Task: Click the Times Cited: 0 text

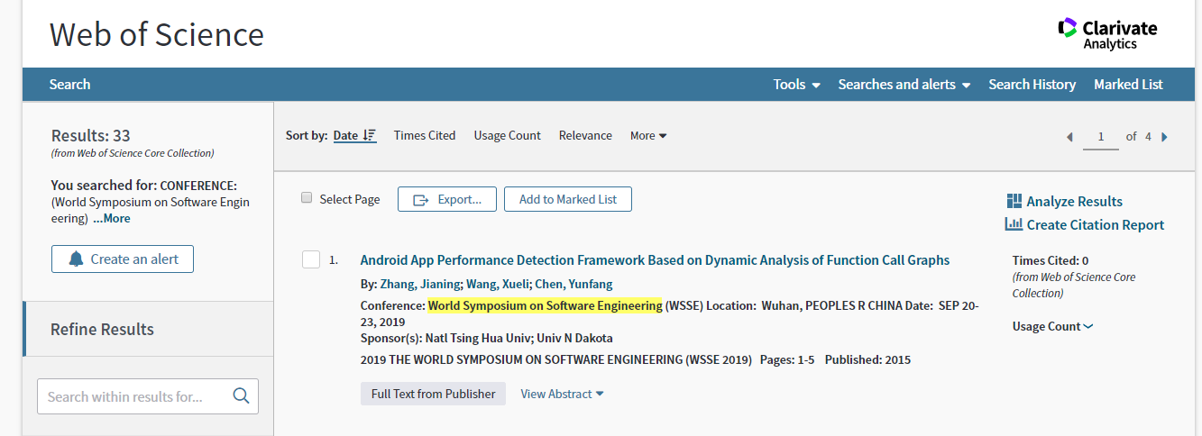Action: [x=1051, y=260]
